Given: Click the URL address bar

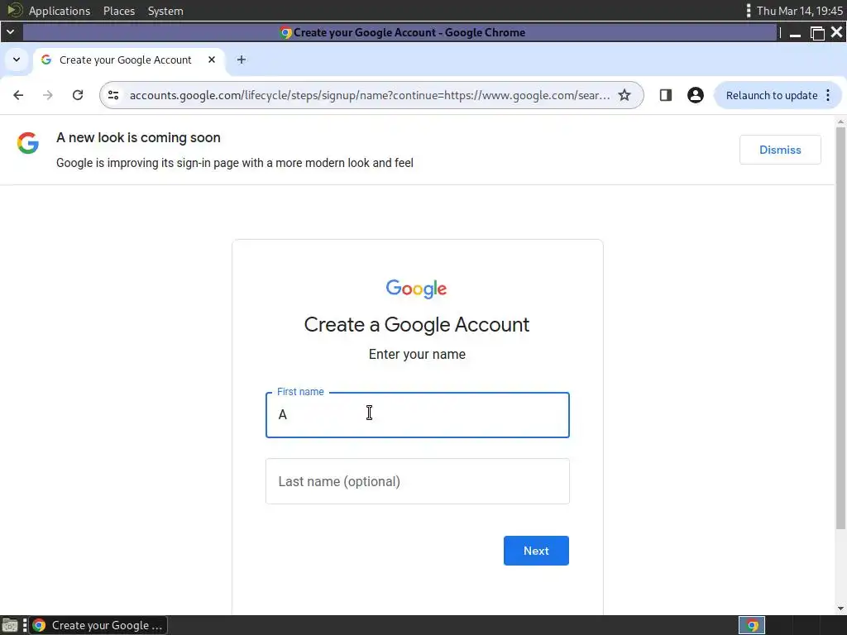Looking at the screenshot, I should click(370, 95).
